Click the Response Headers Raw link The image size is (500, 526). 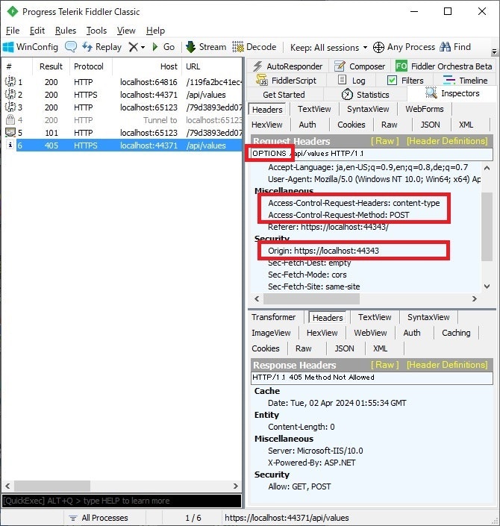[x=384, y=365]
